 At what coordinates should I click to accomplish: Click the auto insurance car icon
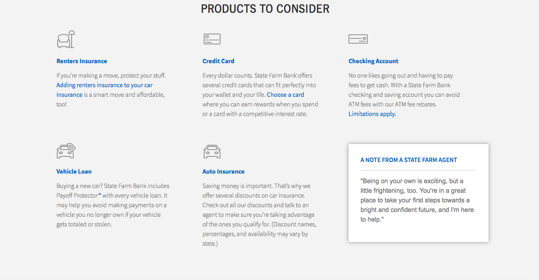click(x=212, y=152)
